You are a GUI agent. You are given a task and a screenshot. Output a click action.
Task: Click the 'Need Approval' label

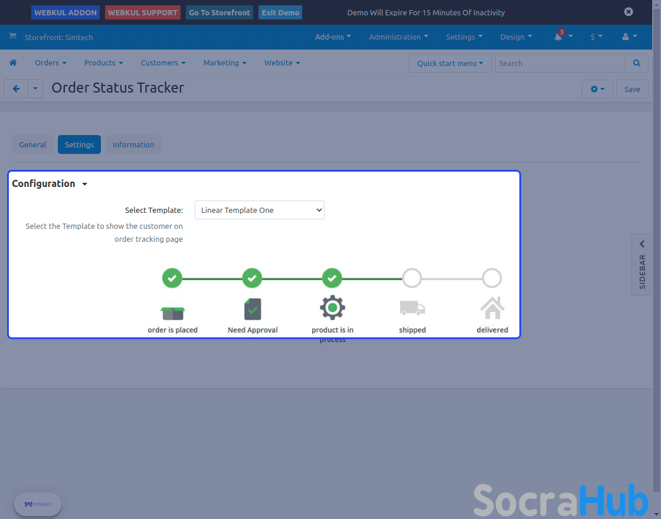[253, 330]
